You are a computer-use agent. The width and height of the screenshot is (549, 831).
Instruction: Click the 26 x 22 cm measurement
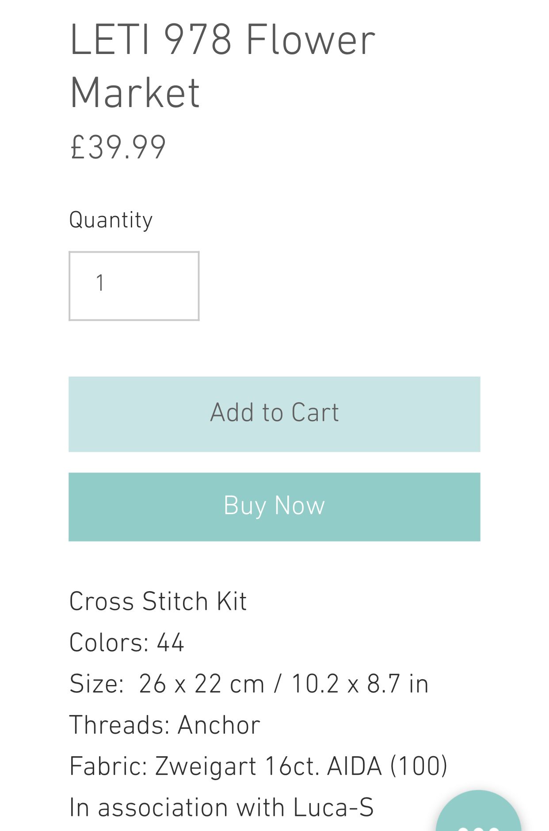pyautogui.click(x=201, y=684)
